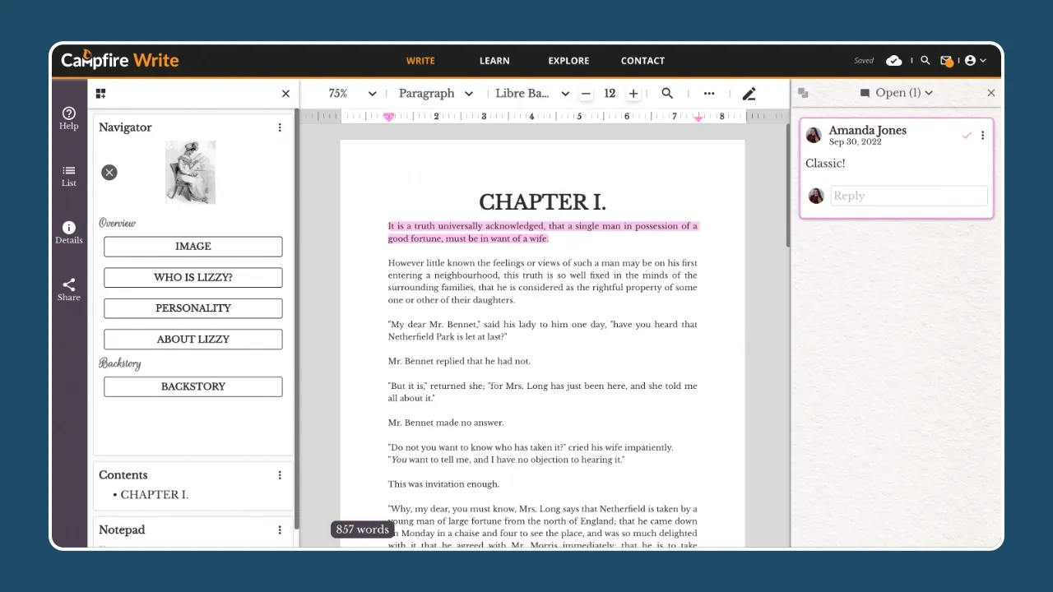The height and width of the screenshot is (592, 1053).
Task: Click the Details info icon in the sidebar
Action: (68, 232)
